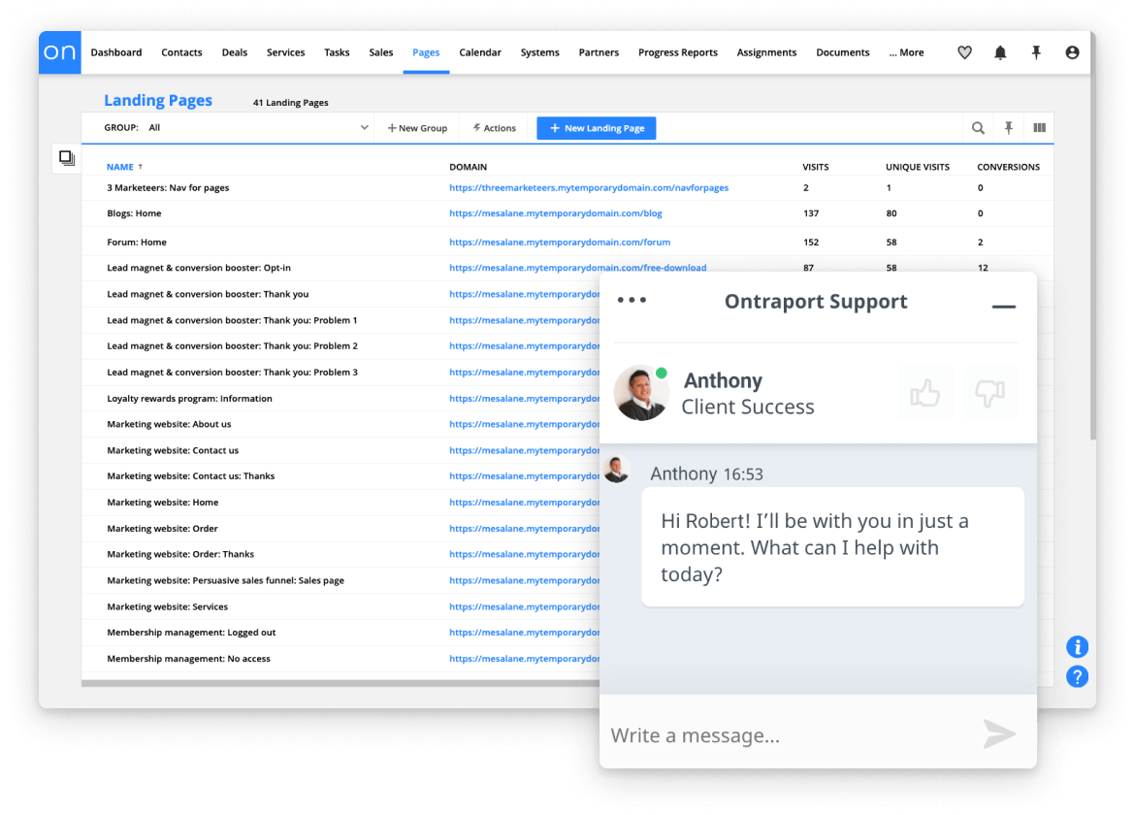Viewport: 1135px width, 815px height.
Task: Select the pin icon in the table toolbar
Action: pyautogui.click(x=1009, y=127)
